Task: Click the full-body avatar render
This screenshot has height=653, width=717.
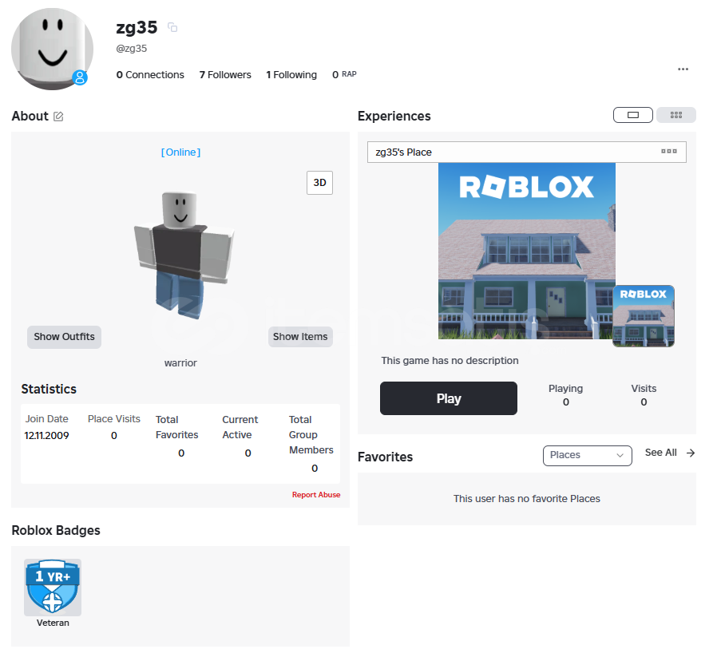Action: pos(184,254)
